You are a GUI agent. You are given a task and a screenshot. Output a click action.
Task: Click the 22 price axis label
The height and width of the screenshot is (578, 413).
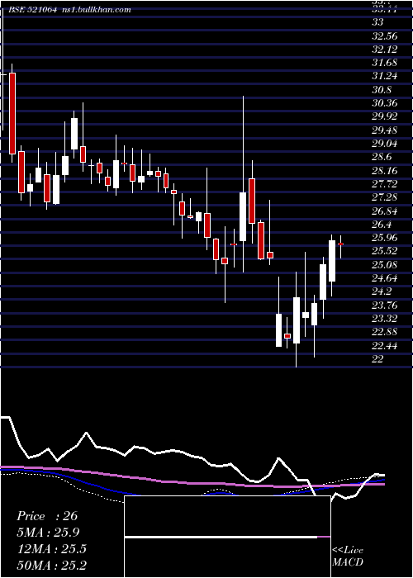coord(377,359)
